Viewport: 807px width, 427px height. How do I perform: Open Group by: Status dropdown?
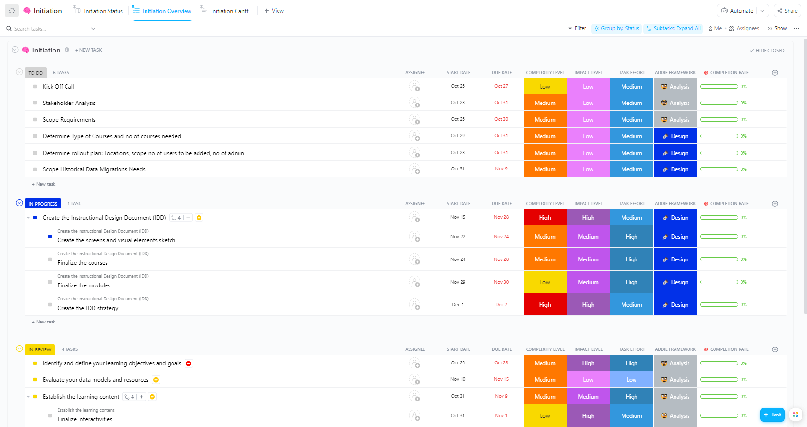pos(617,29)
